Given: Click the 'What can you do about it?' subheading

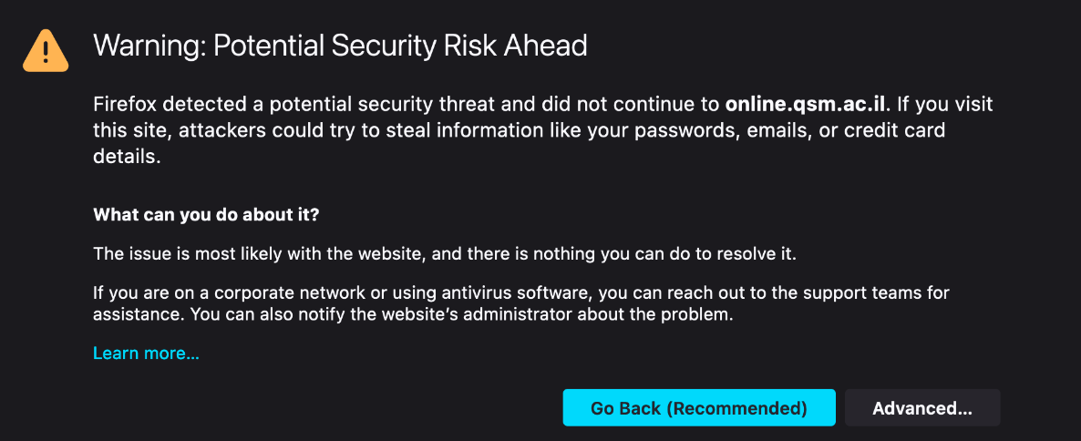Looking at the screenshot, I should click(206, 216).
